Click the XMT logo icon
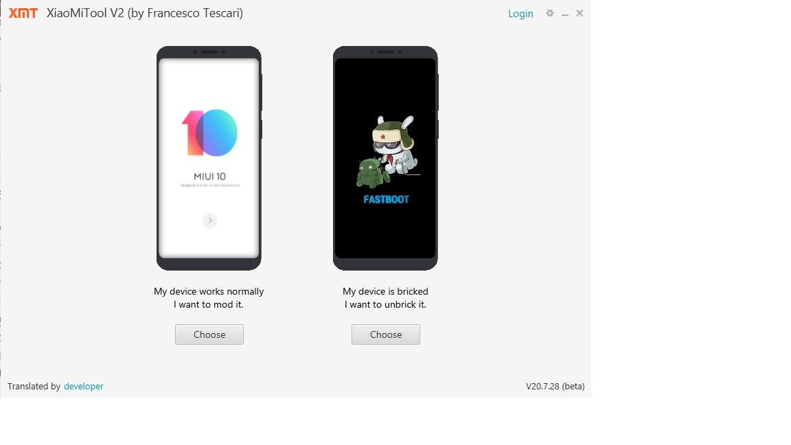791x445 pixels. pos(23,13)
